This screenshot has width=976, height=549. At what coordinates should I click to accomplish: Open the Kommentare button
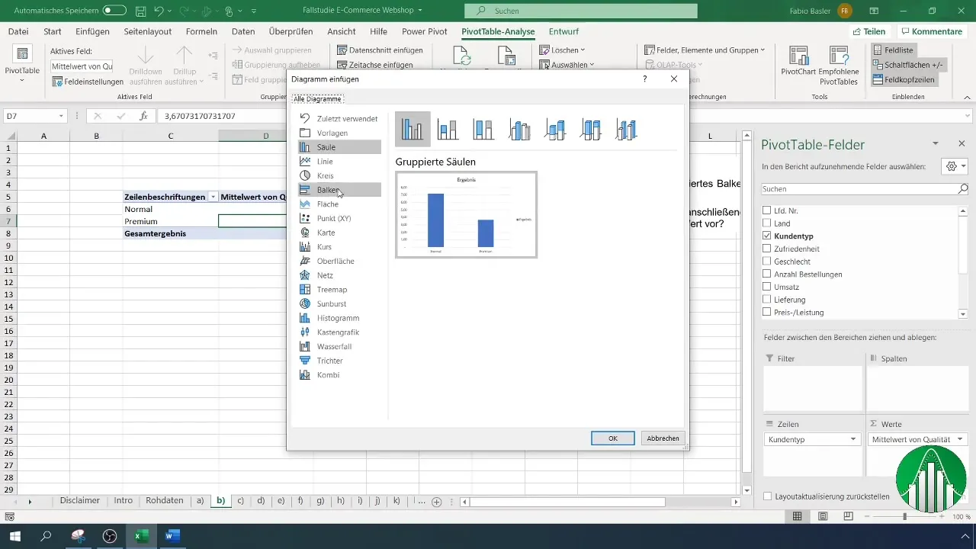pyautogui.click(x=932, y=32)
